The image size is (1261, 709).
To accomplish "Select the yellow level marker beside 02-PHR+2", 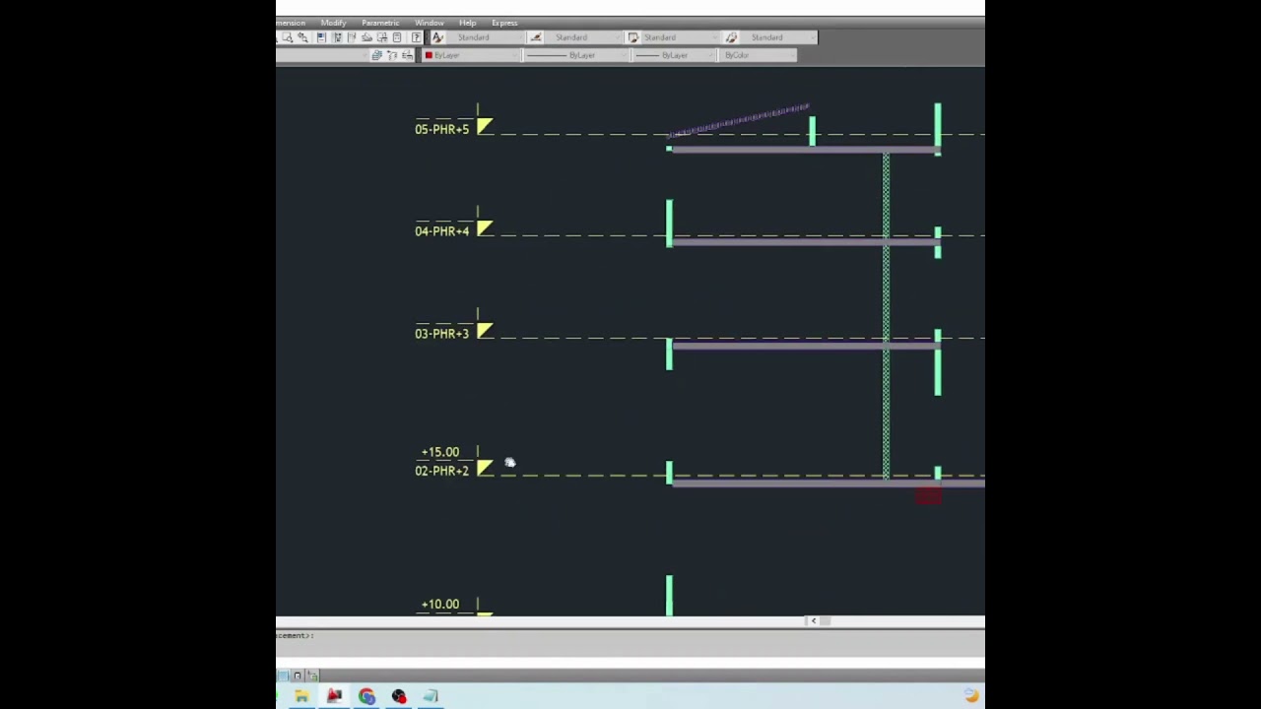I will click(485, 468).
